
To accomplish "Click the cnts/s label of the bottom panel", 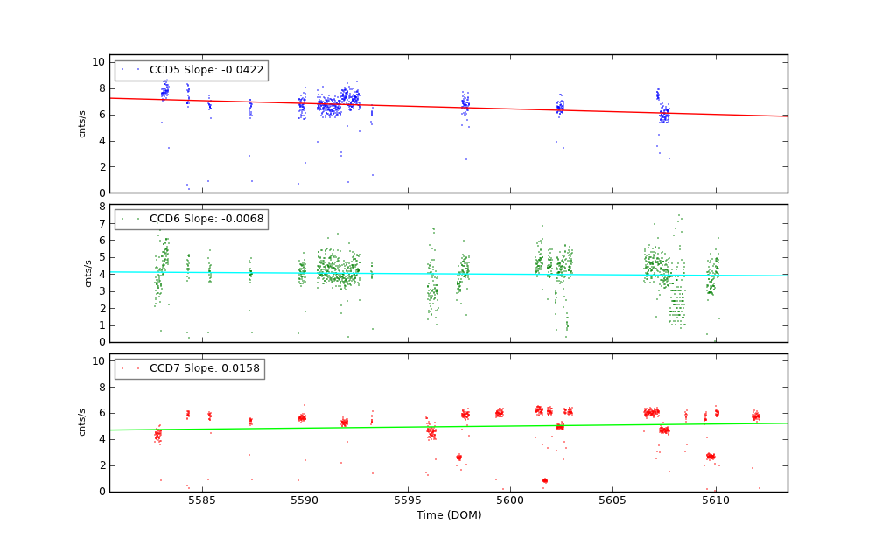I will tap(82, 423).
